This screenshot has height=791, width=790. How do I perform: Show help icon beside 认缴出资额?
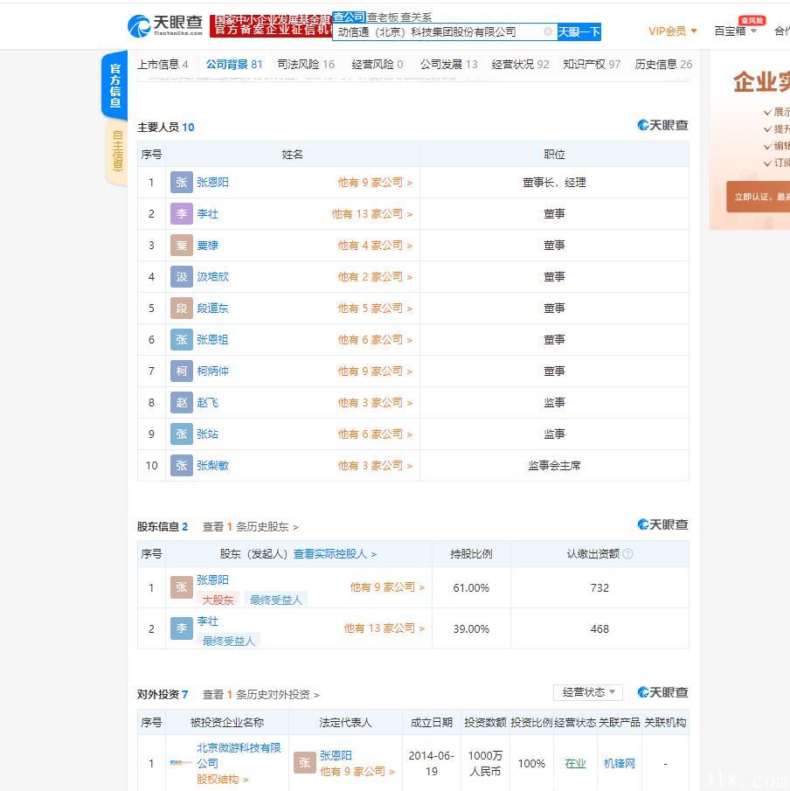click(628, 554)
